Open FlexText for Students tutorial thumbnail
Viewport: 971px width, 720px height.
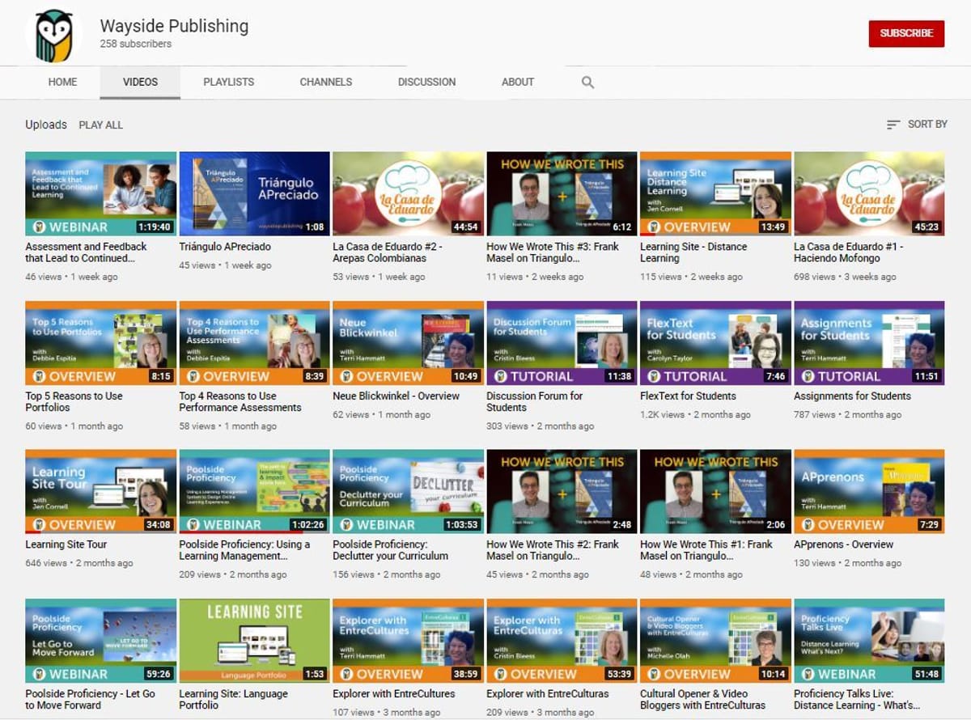(x=715, y=343)
